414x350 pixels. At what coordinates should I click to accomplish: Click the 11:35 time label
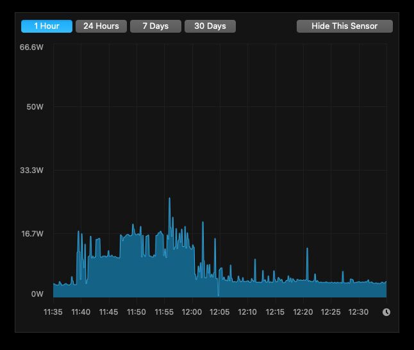point(53,312)
